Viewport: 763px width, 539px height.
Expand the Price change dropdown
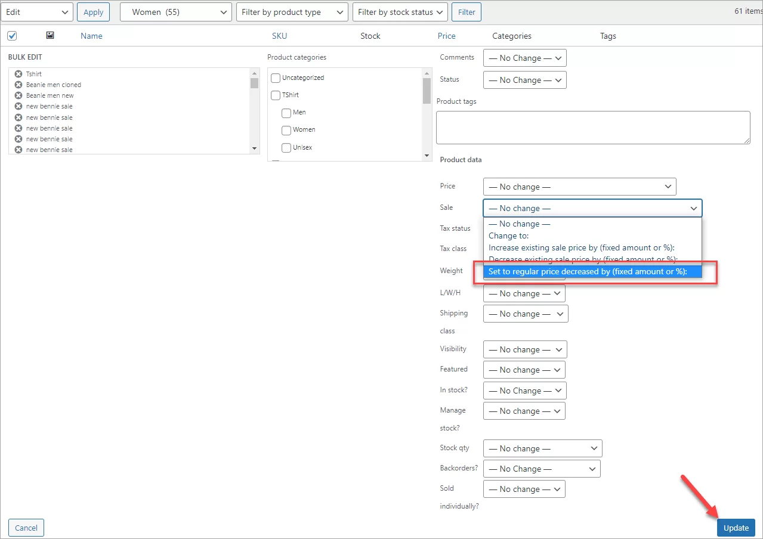579,187
